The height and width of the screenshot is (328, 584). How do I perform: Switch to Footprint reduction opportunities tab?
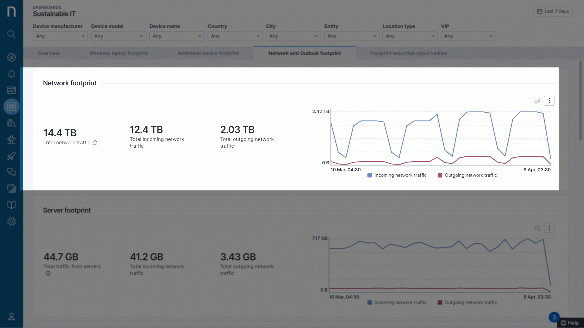[408, 53]
